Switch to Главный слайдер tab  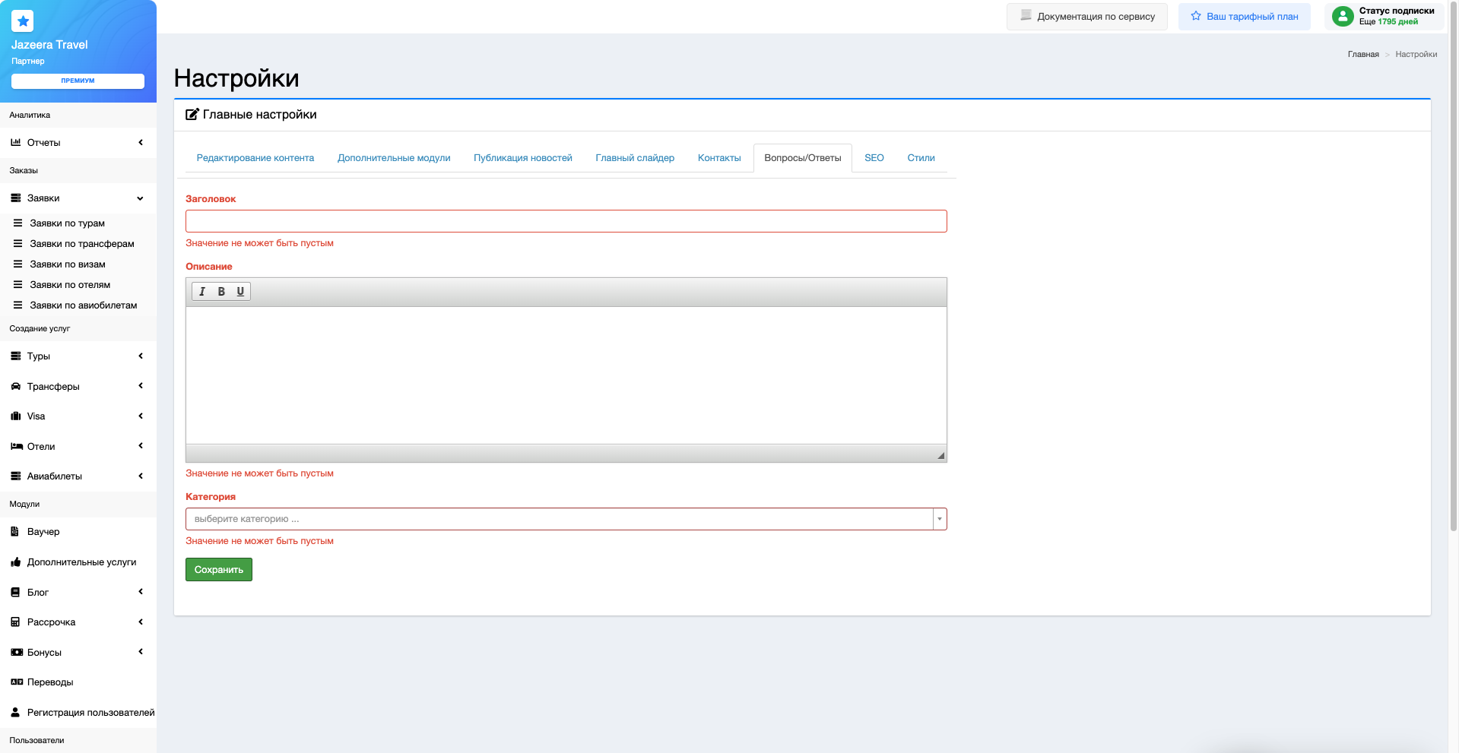[634, 158]
